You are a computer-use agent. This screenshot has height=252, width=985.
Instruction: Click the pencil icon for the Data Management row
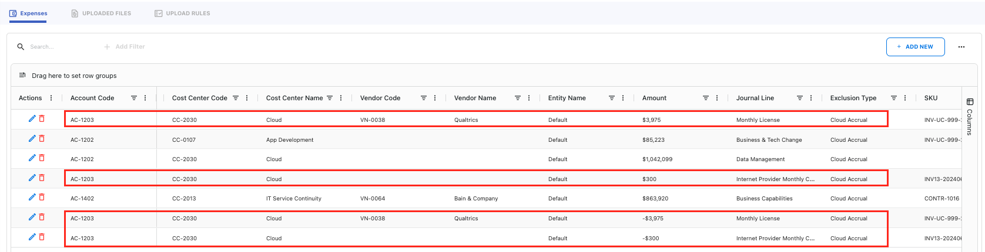(x=32, y=158)
